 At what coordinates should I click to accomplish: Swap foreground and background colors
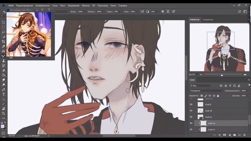[x=5, y=123]
